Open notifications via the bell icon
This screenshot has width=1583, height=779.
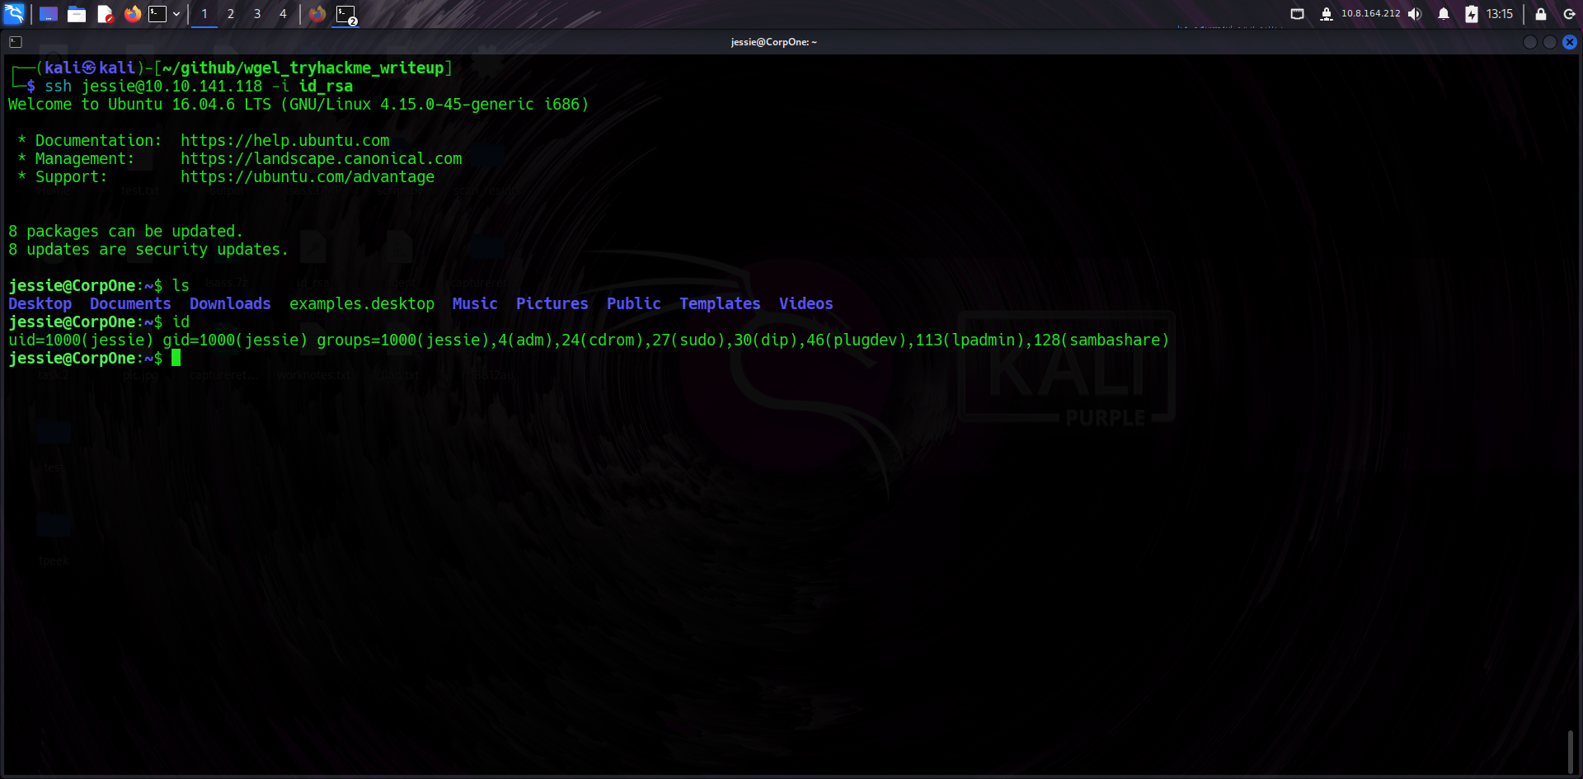pos(1442,14)
